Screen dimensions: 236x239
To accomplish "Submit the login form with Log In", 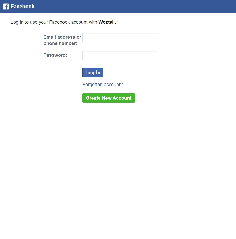I will [x=93, y=73].
